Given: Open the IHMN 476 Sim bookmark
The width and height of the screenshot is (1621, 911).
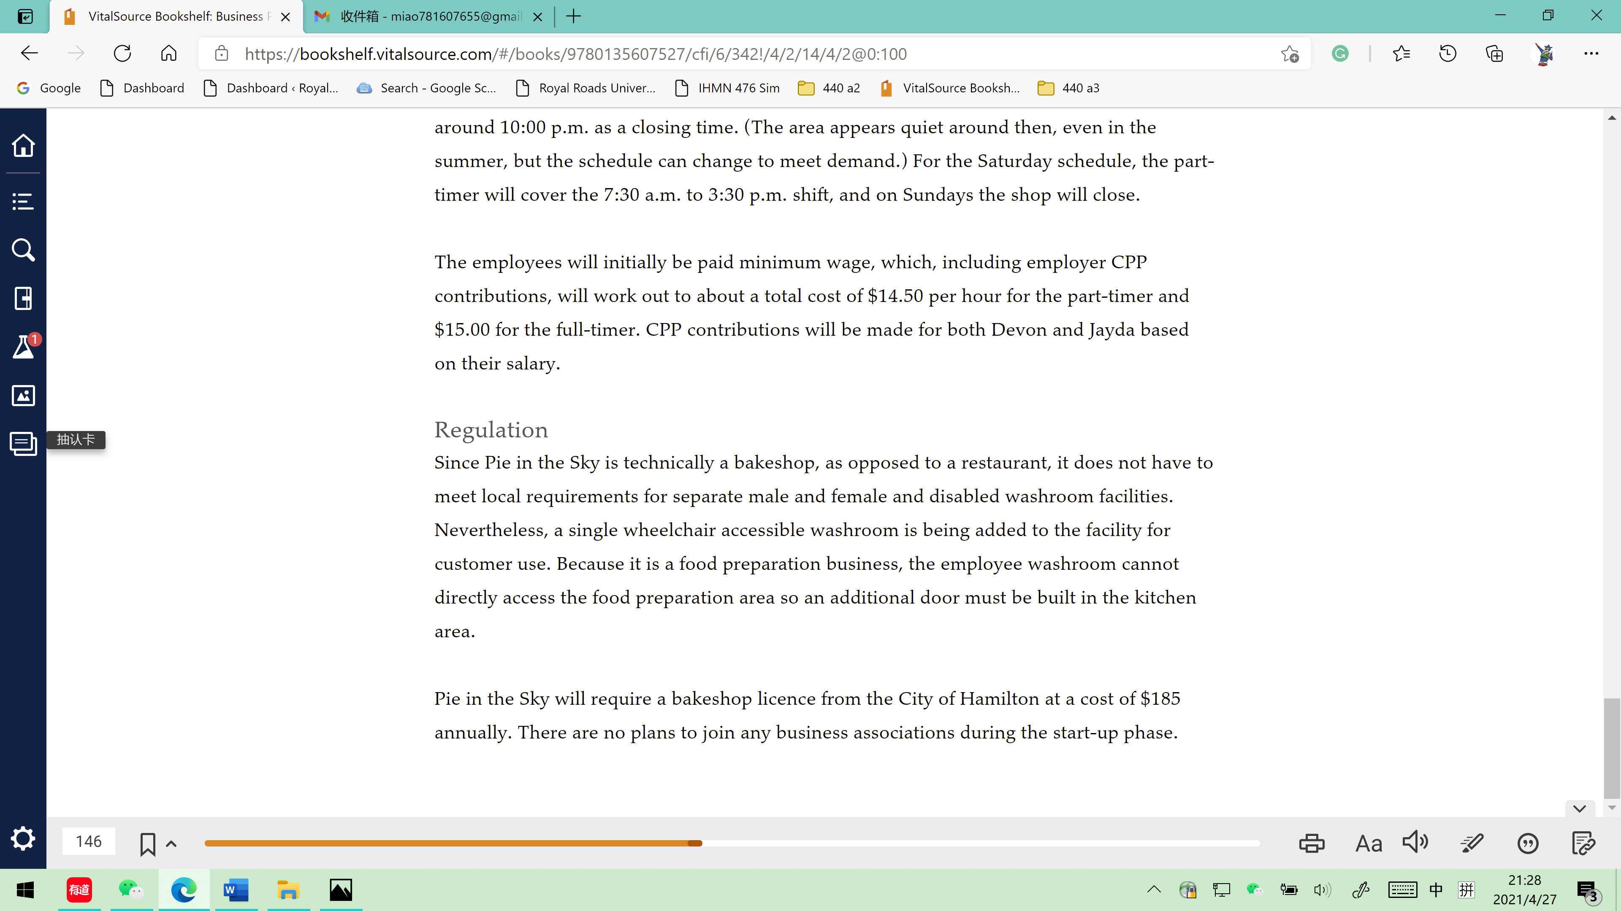Looking at the screenshot, I should pyautogui.click(x=727, y=88).
